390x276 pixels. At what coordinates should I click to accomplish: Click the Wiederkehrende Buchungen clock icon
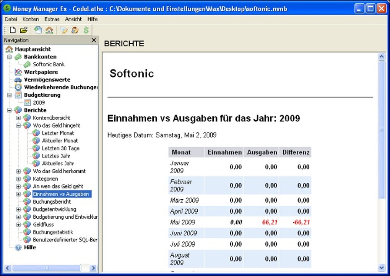coord(18,87)
